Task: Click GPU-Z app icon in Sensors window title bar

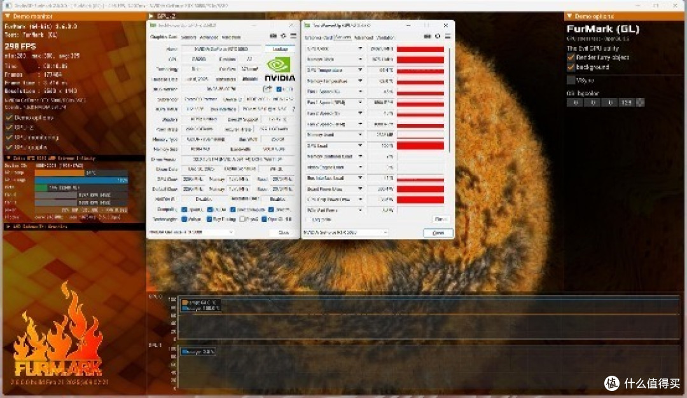Action: click(307, 25)
